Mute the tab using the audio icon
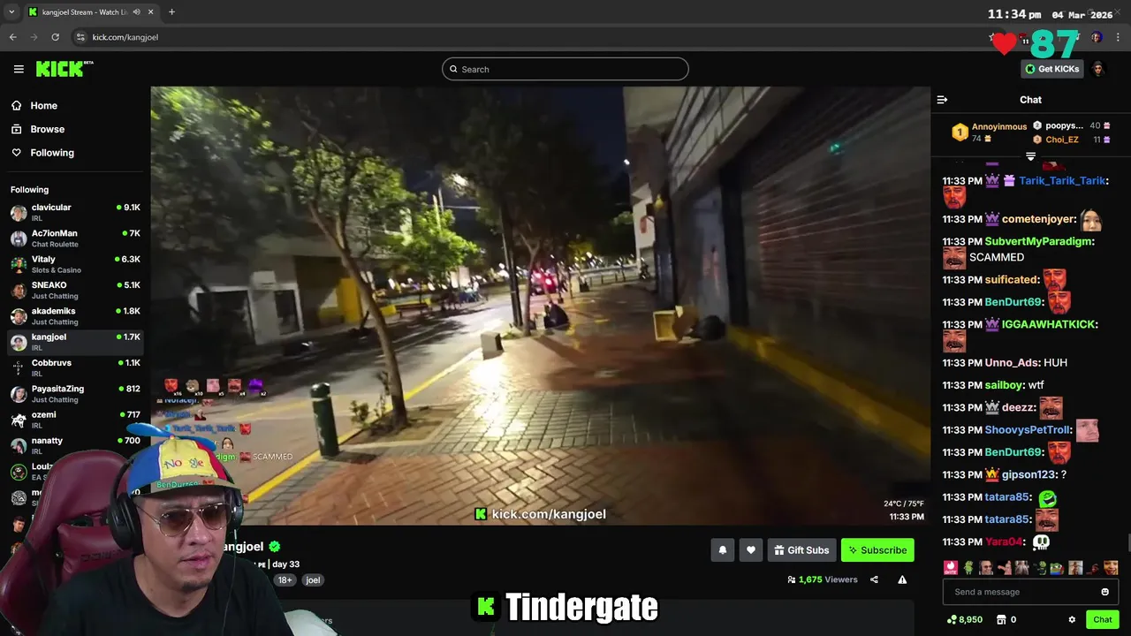 pos(136,11)
